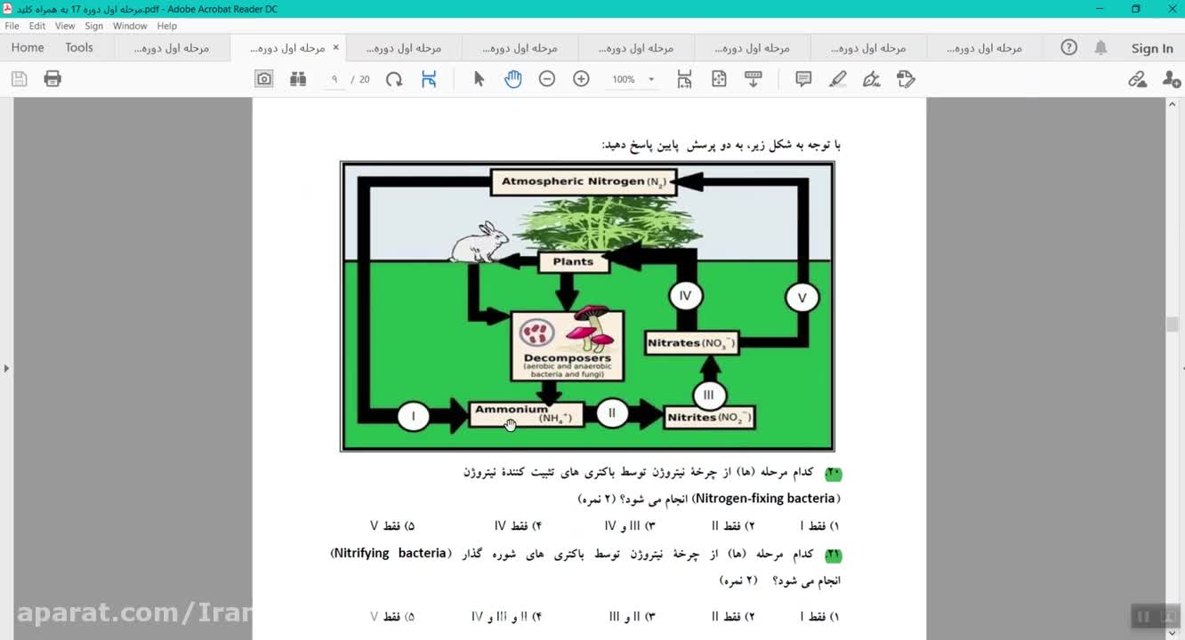The image size is (1185, 640).
Task: Click the toolbar icon left of Comment
Action: pos(754,79)
